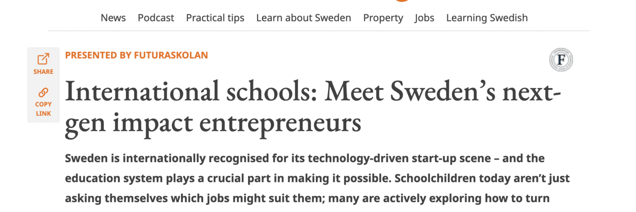Open the News section
Image resolution: width=636 pixels, height=212 pixels.
pyautogui.click(x=113, y=18)
